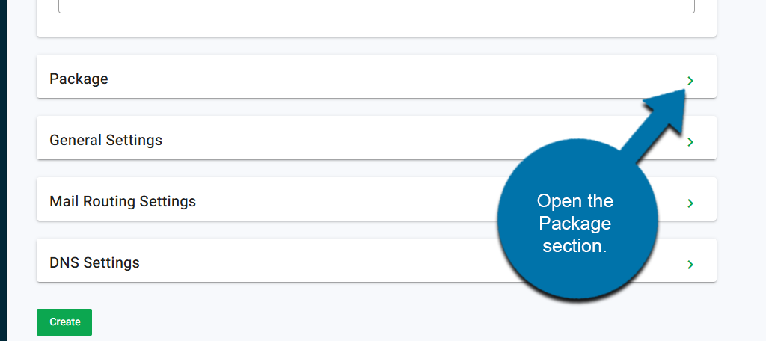
Task: Click empty middle area of Package row
Action: click(x=337, y=77)
